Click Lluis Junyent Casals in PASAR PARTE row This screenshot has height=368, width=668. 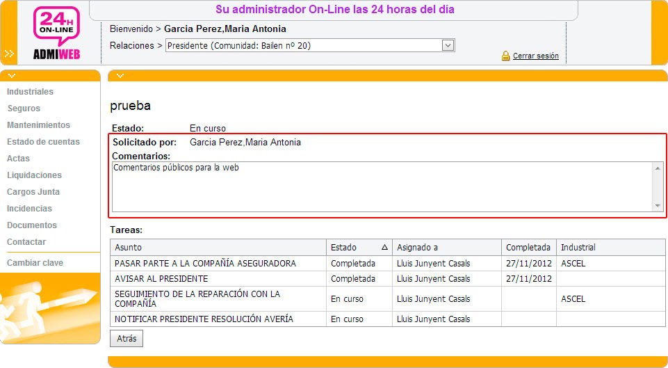[x=433, y=264]
